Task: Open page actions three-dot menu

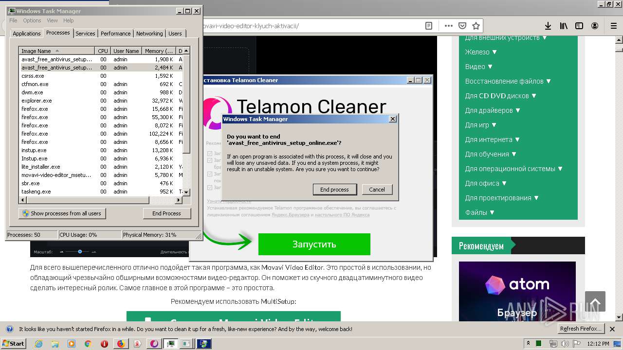Action: (x=448, y=26)
